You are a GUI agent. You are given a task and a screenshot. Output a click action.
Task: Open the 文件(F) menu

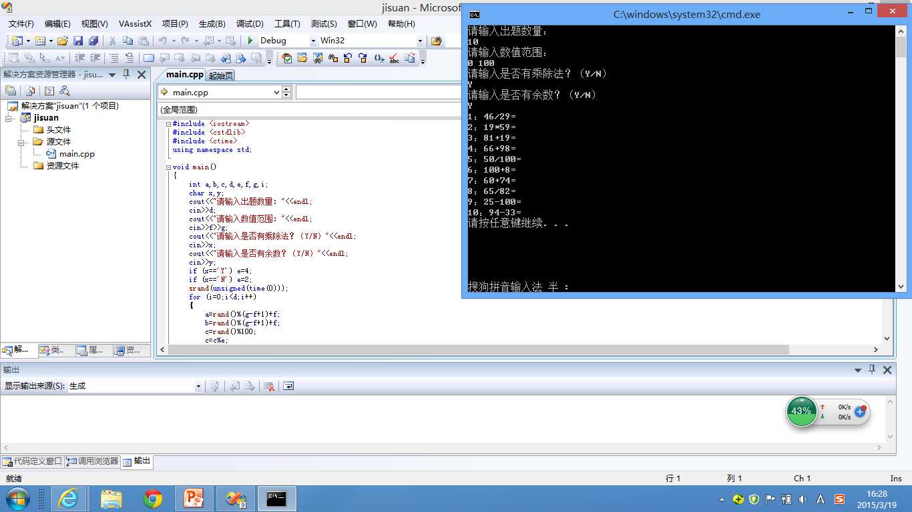tap(21, 23)
